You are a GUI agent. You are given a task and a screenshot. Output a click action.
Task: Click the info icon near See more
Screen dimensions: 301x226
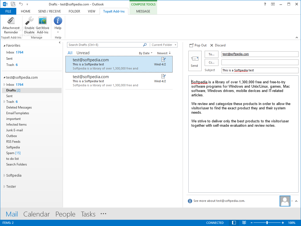pyautogui.click(x=190, y=201)
